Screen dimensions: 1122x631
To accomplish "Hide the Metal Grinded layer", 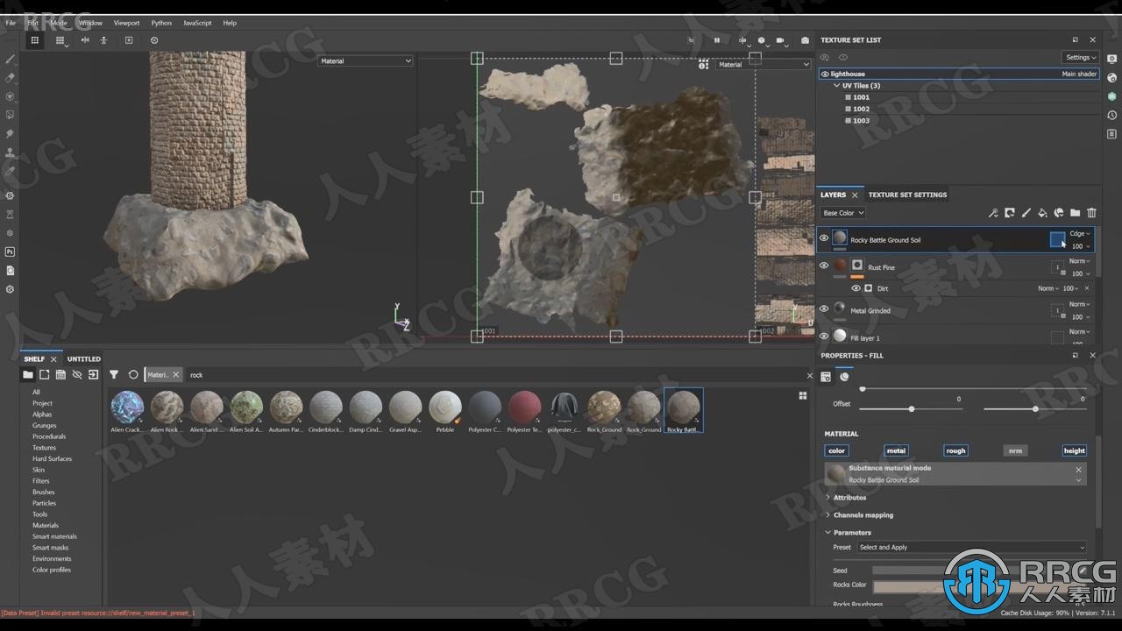I will click(x=824, y=308).
